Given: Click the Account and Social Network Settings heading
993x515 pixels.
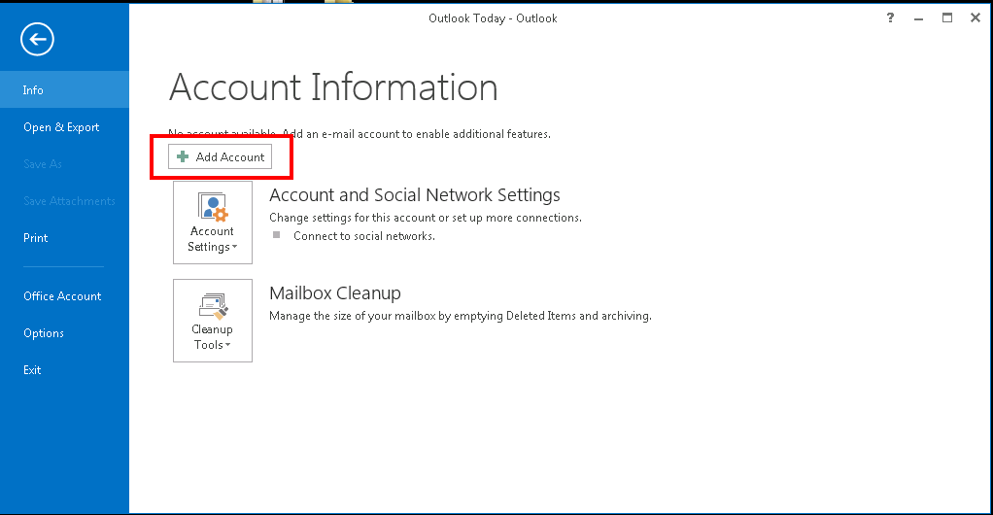Looking at the screenshot, I should (415, 195).
